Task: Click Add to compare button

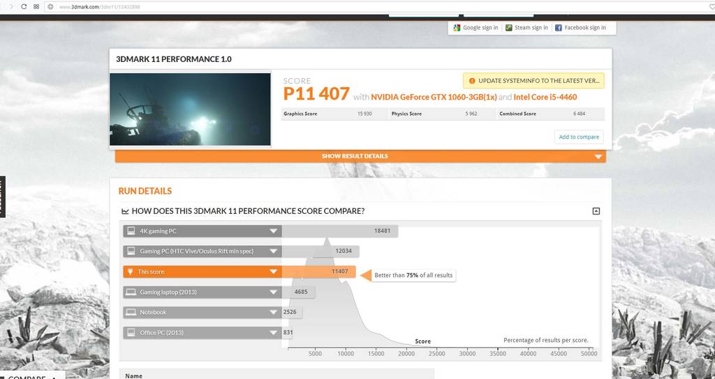Action: pos(579,137)
